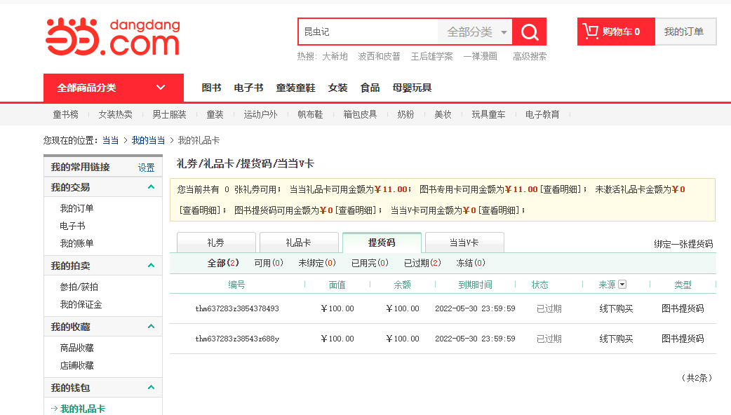Go to 女装 category
Viewport: 731px width, 415px height.
coord(337,88)
